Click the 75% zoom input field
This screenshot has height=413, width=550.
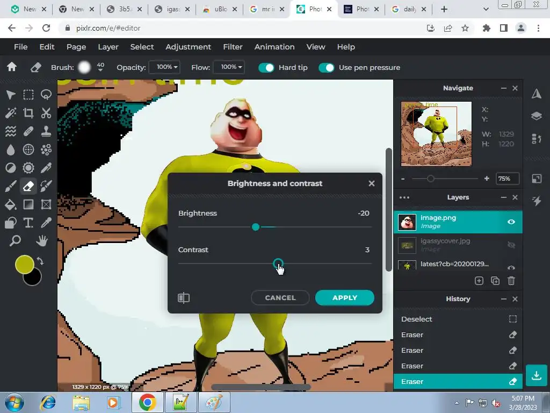pyautogui.click(x=507, y=179)
